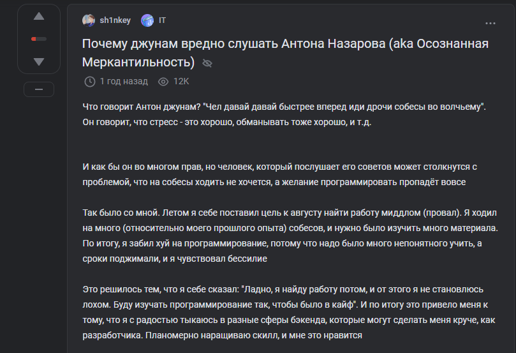Viewport: 516px width, 353px height.
Task: Downvote the post with the down arrow
Action: (39, 61)
